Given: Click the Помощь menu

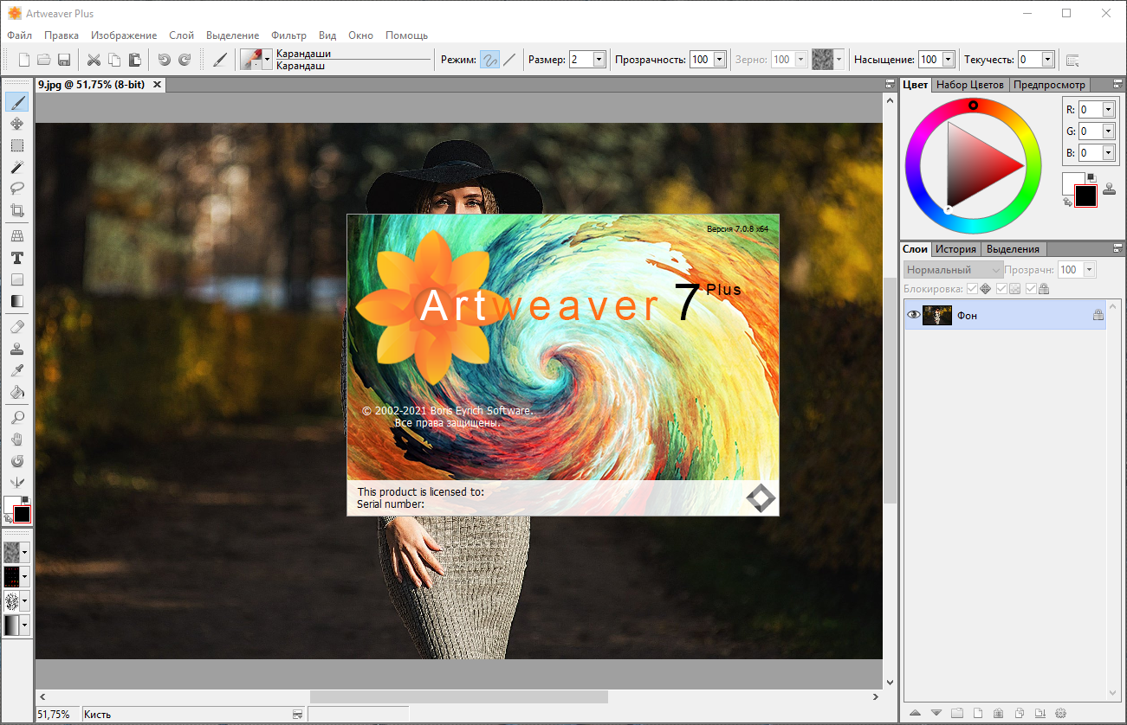Looking at the screenshot, I should 406,35.
